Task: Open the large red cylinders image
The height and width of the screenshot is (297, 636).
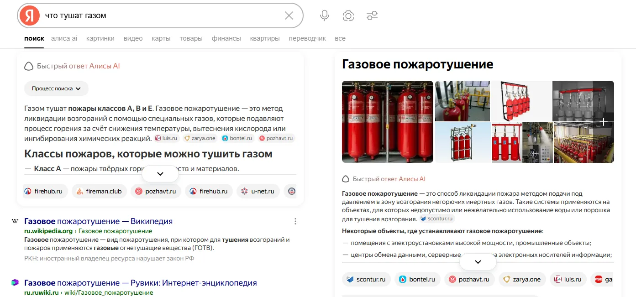Action: point(388,122)
